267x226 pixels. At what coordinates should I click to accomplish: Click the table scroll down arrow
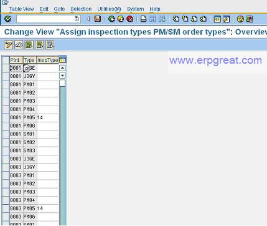point(62,76)
